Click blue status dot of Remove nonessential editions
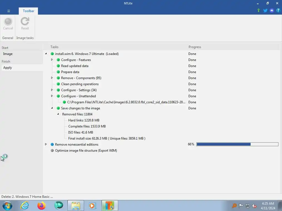282x211 pixels. point(52,145)
